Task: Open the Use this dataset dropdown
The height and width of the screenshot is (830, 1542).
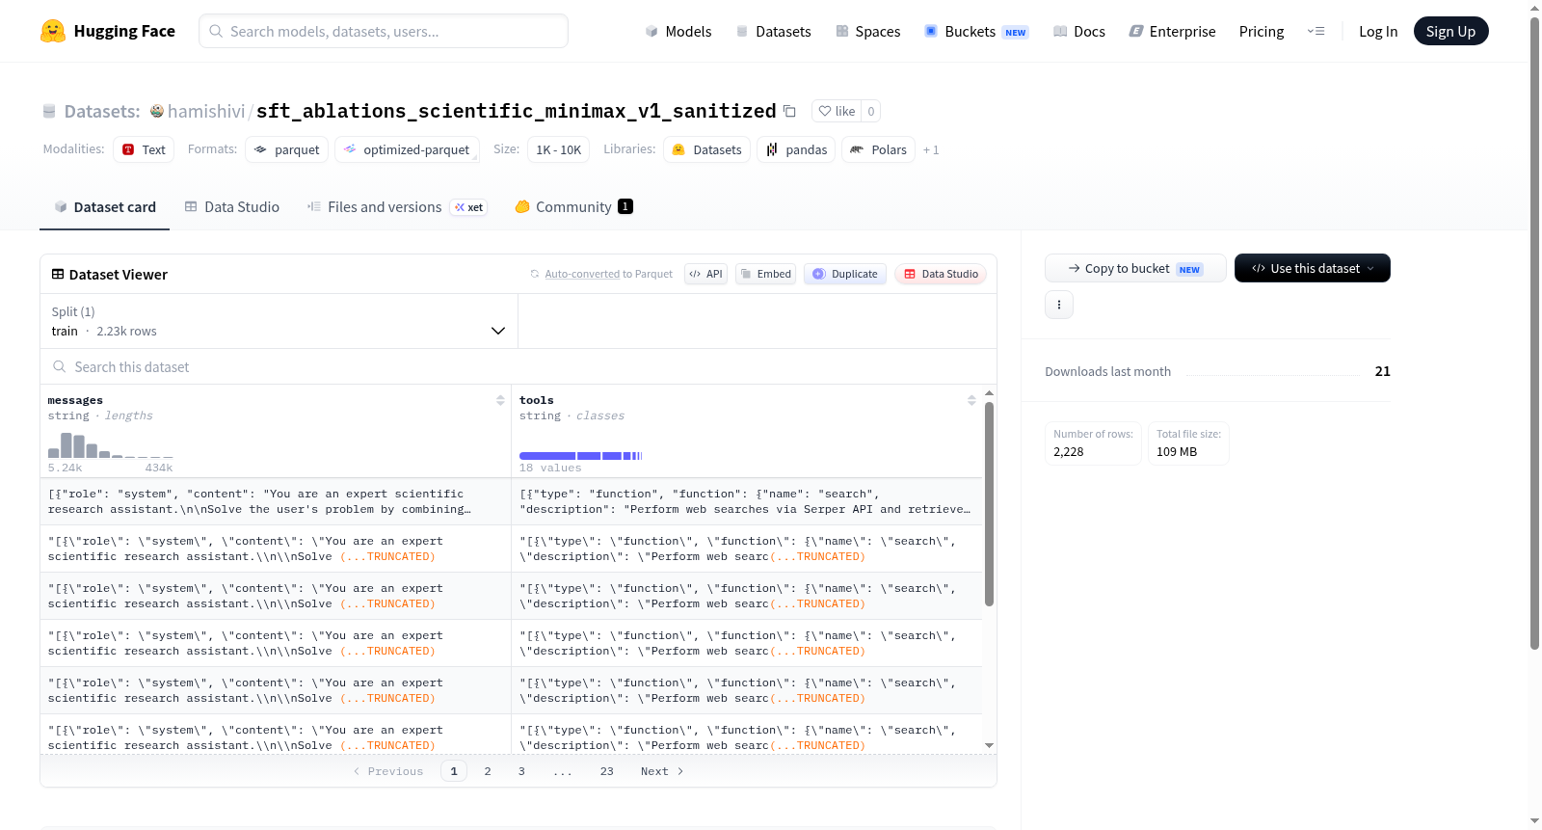Action: point(1313,268)
